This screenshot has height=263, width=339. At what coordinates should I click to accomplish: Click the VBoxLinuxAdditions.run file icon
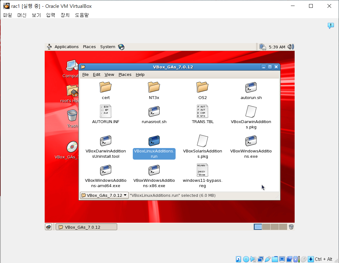pyautogui.click(x=154, y=141)
